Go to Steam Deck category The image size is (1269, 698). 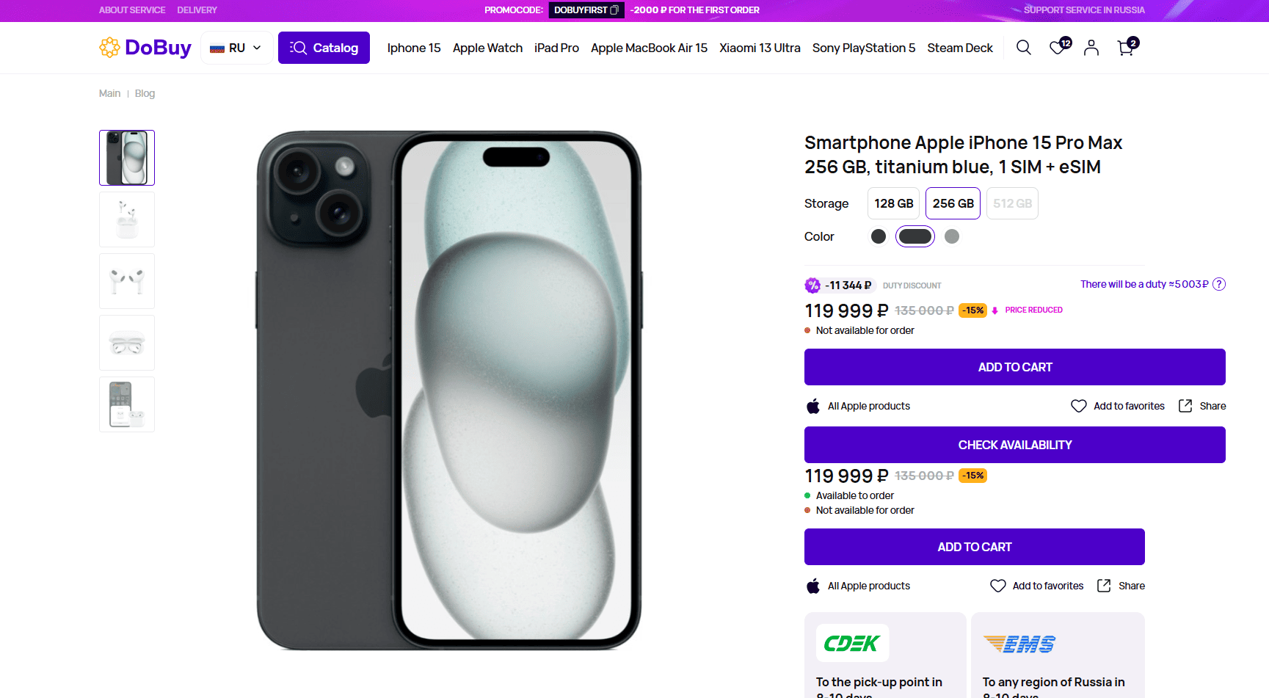tap(959, 48)
